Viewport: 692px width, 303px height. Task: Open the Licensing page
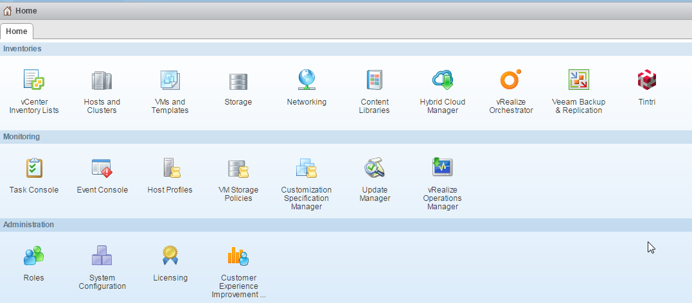pos(170,257)
